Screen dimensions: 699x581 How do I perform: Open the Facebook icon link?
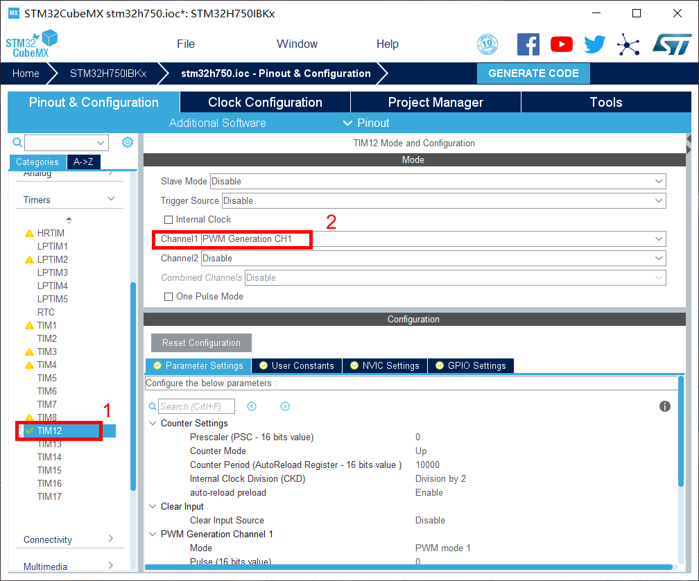coord(528,44)
